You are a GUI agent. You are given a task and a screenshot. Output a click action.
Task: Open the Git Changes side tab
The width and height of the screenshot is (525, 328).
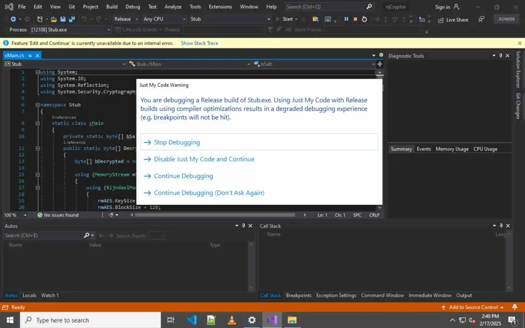point(518,106)
